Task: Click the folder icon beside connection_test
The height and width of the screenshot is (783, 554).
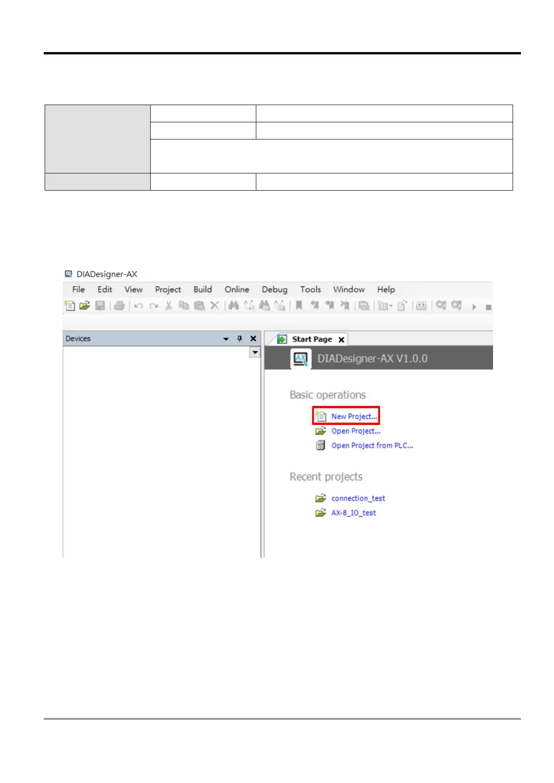Action: 320,498
